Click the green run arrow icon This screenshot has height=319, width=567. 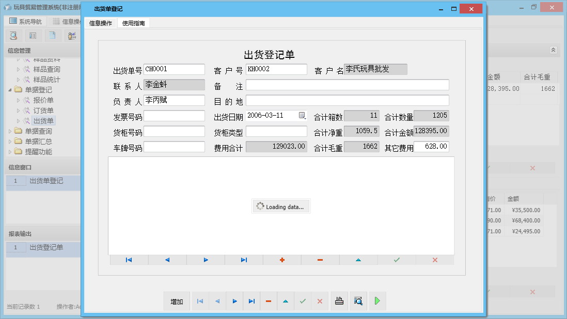377,301
